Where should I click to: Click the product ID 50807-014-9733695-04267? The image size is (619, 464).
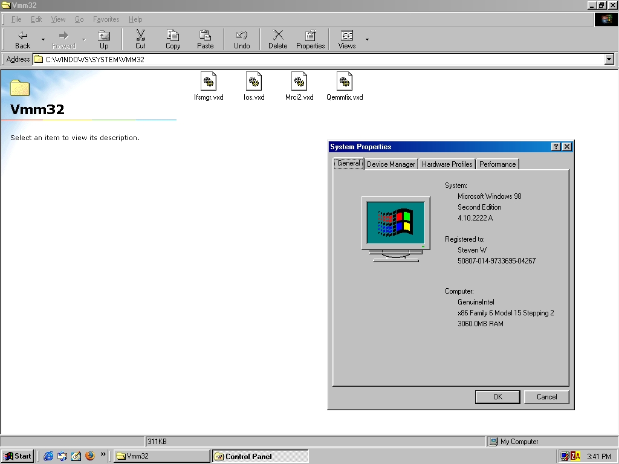pyautogui.click(x=497, y=261)
